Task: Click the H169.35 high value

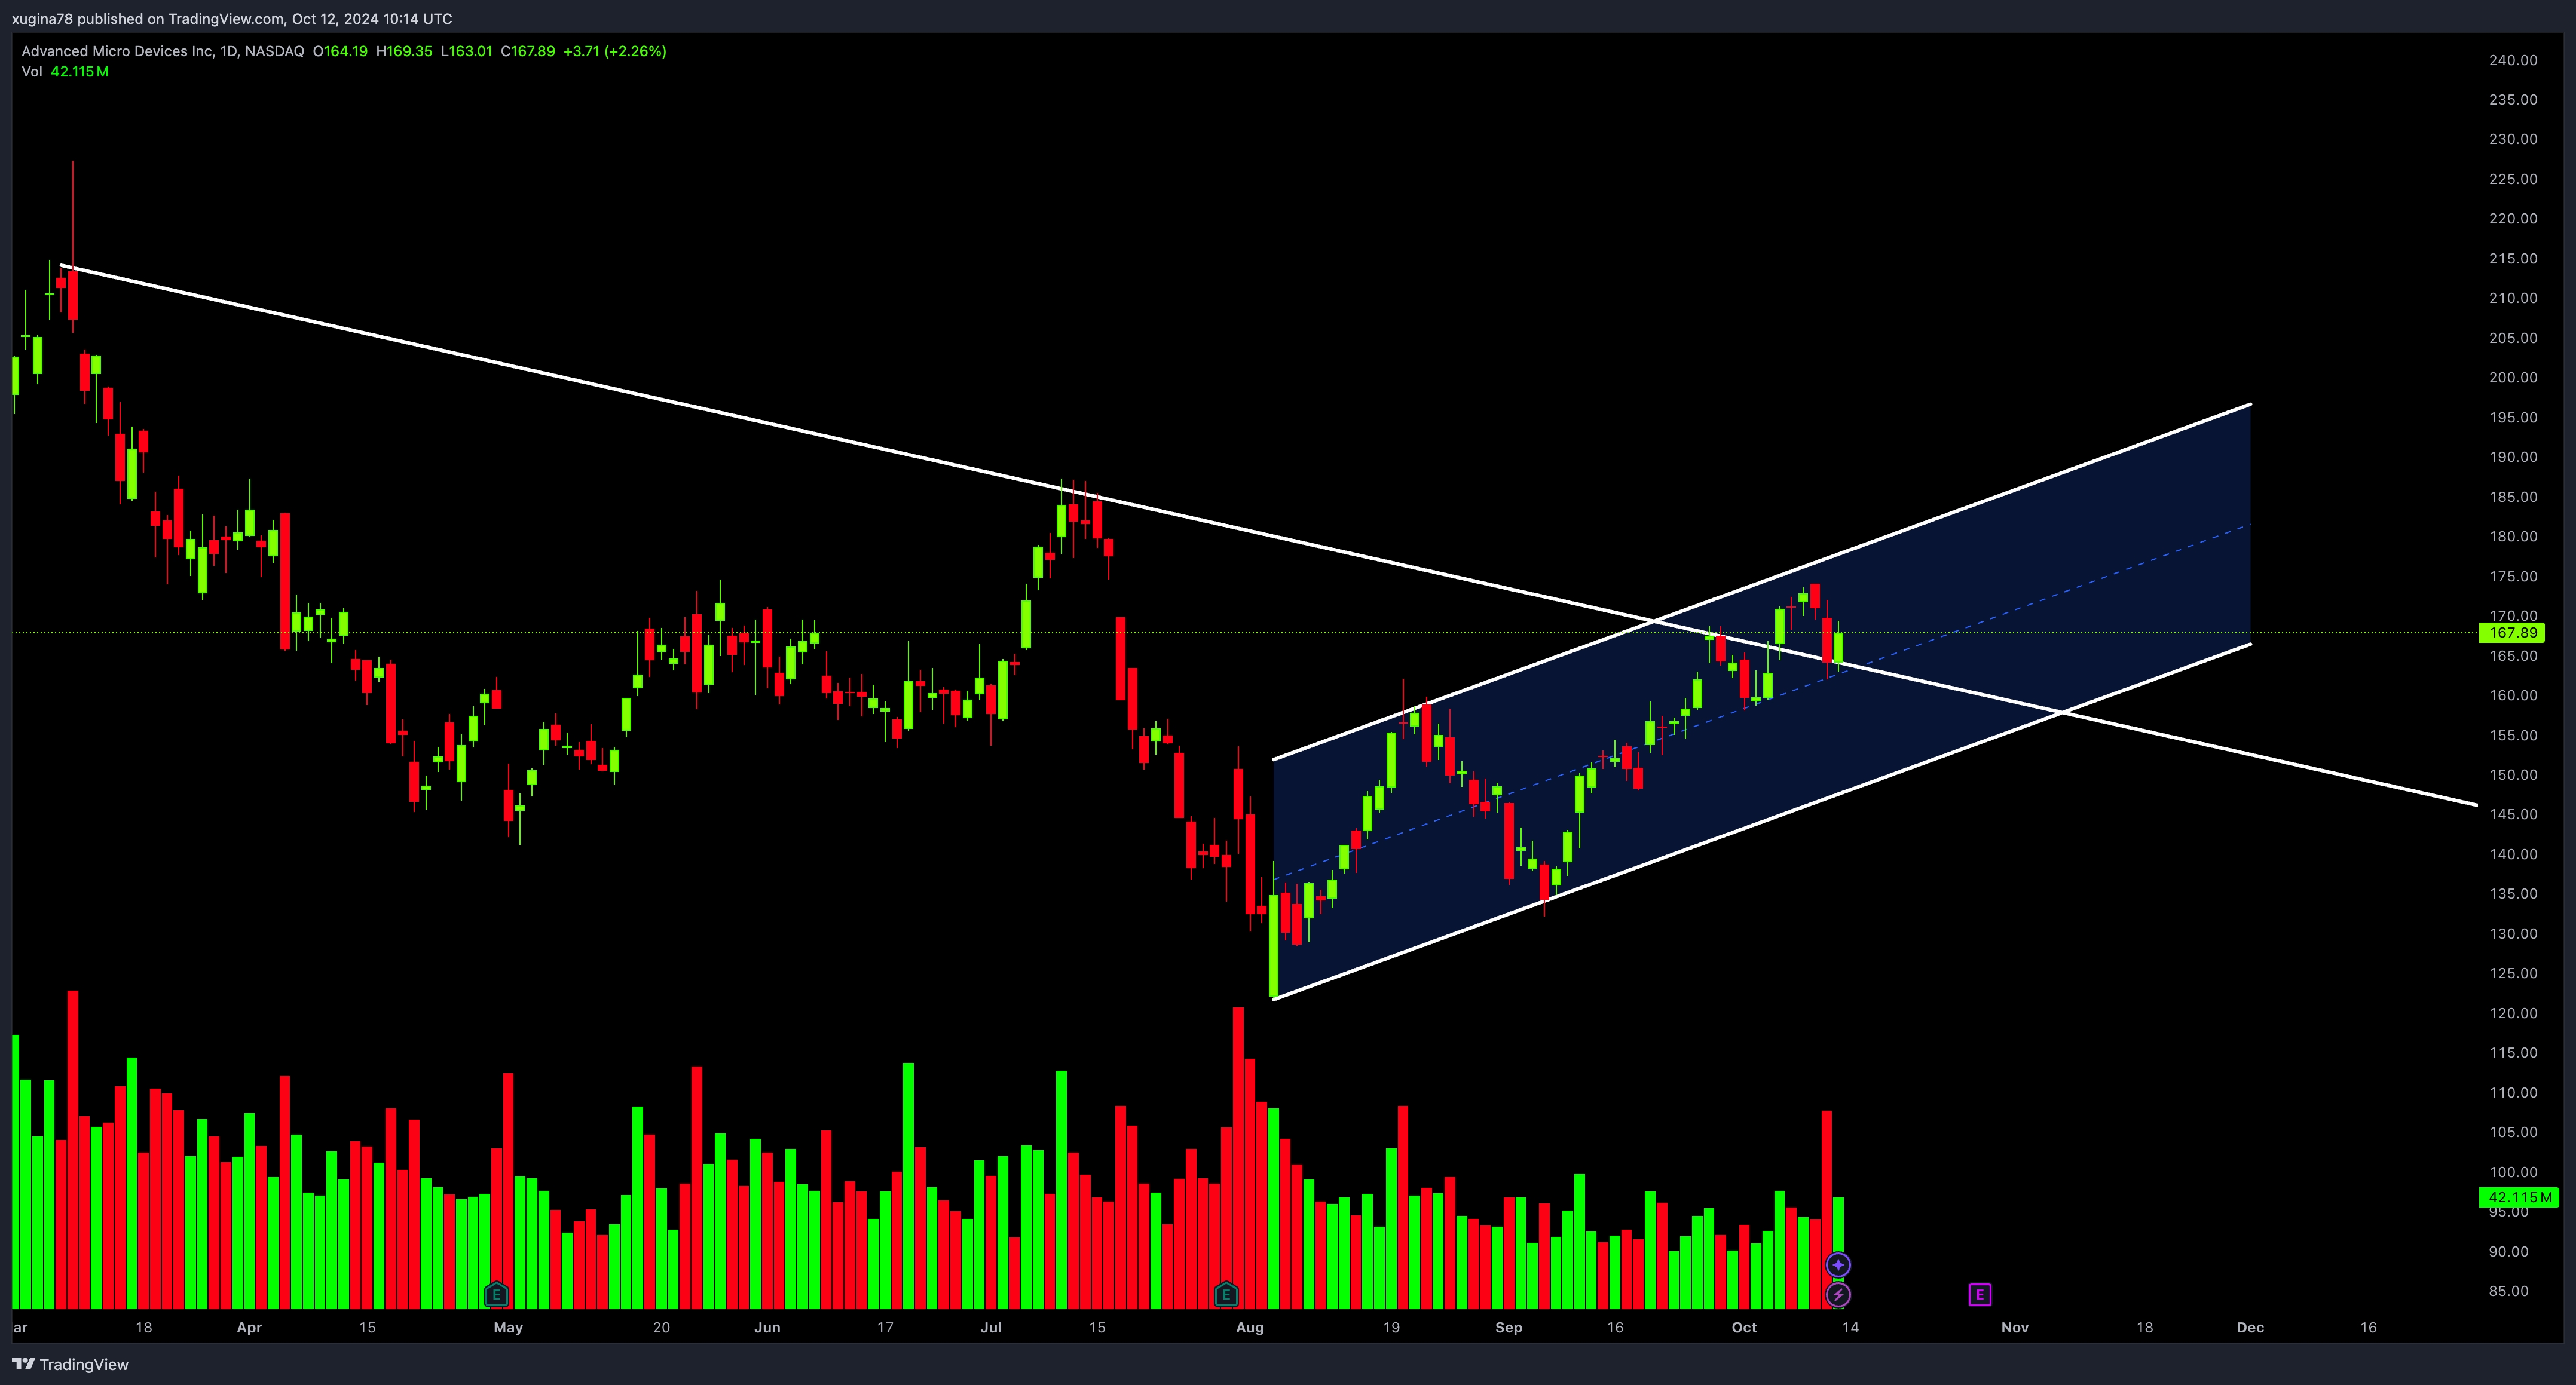Action: point(404,51)
